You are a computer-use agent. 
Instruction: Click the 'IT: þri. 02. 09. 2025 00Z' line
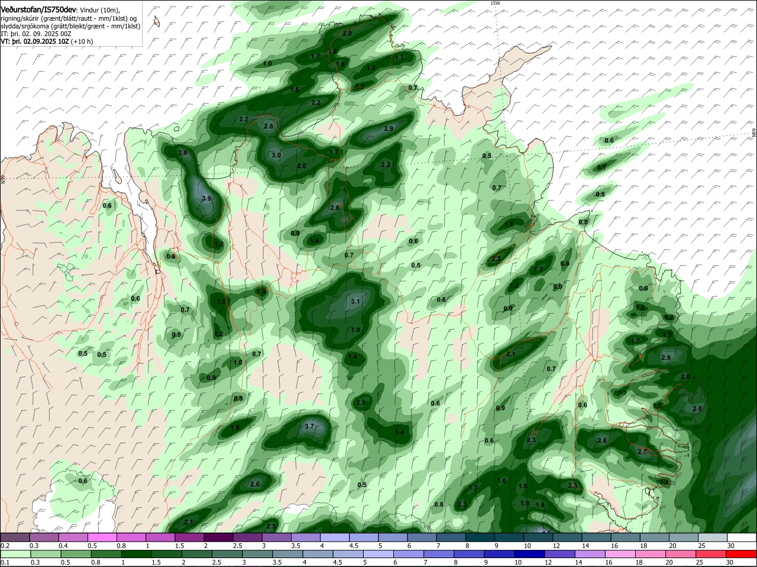pyautogui.click(x=36, y=34)
